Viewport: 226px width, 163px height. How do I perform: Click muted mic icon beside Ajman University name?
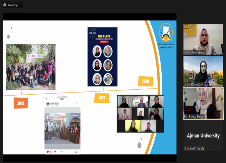185,148
